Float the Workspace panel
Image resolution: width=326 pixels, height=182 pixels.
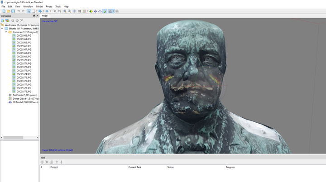click(x=34, y=16)
